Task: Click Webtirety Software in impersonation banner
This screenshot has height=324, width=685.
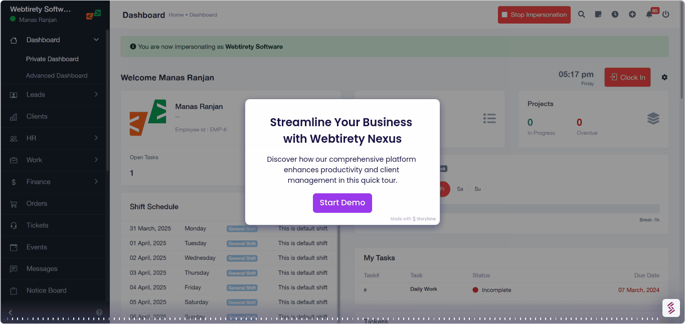Action: click(254, 47)
